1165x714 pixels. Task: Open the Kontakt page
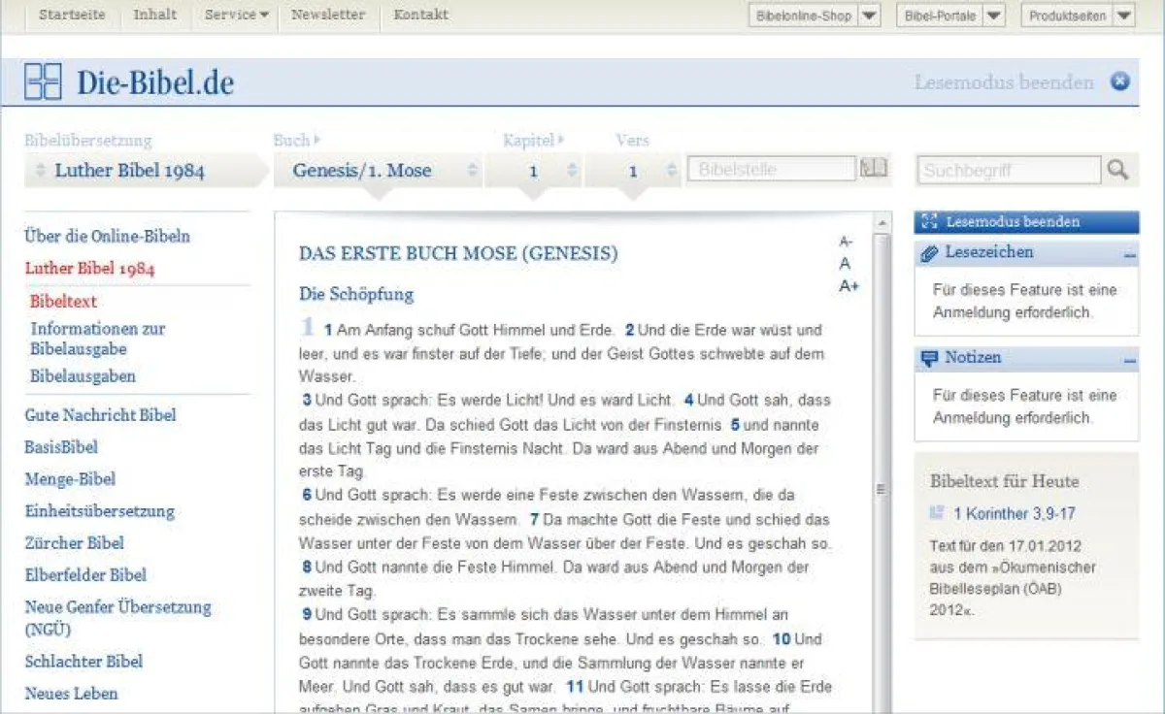tap(420, 15)
